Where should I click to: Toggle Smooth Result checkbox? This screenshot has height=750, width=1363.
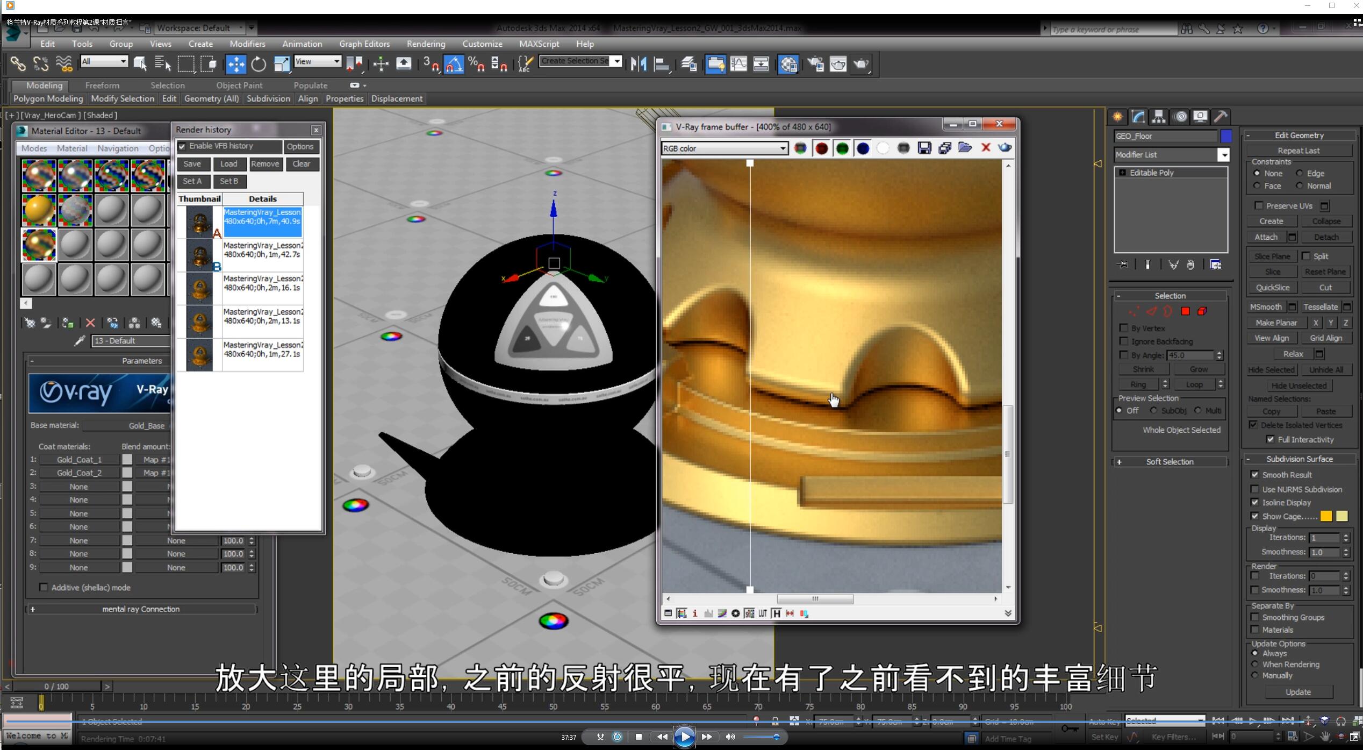pyautogui.click(x=1255, y=475)
